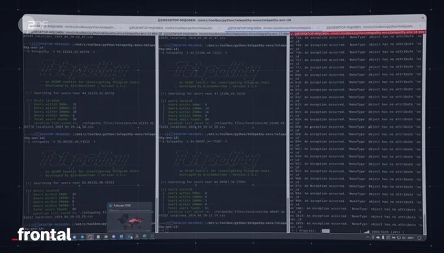Close the third terminal tab
Screen dimensions: 444x253
[x=318, y=27]
